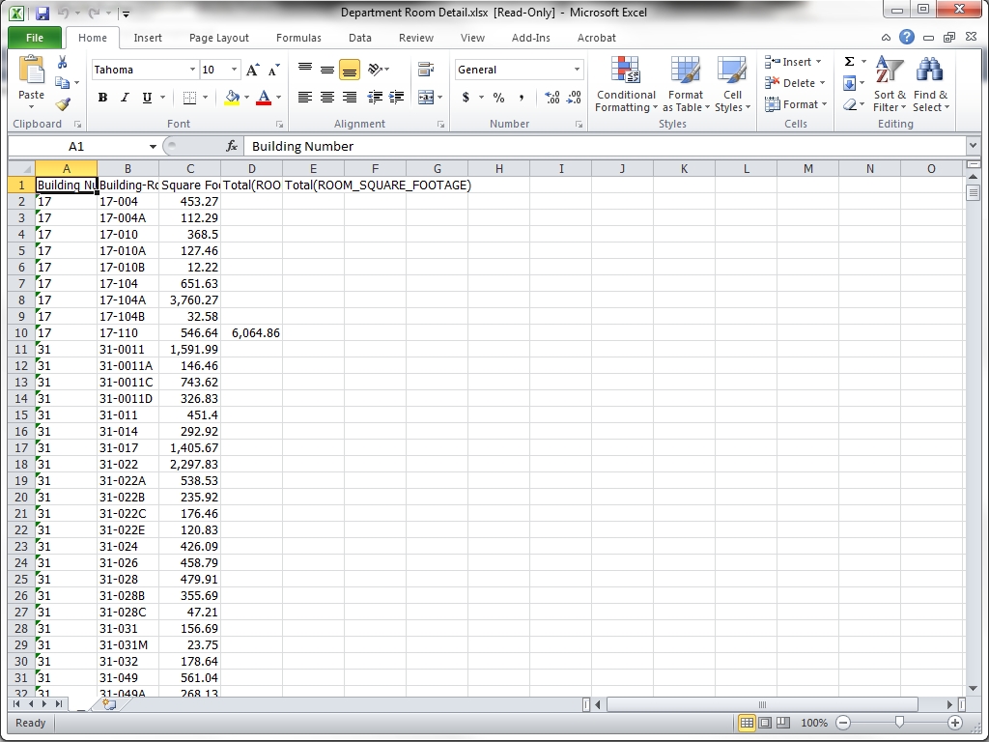This screenshot has width=989, height=742.
Task: Expand the General number format dropdown
Action: click(578, 70)
